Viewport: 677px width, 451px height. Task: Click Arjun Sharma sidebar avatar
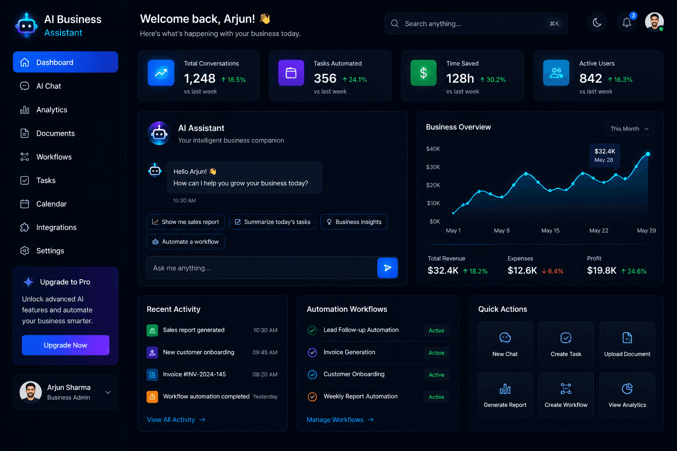31,392
